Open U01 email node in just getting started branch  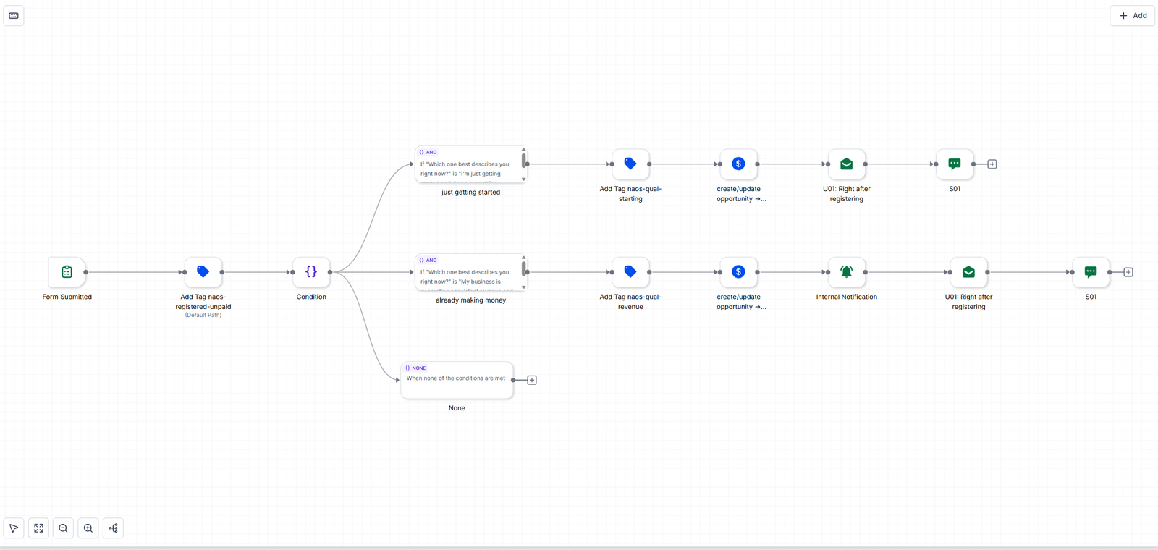click(x=847, y=164)
